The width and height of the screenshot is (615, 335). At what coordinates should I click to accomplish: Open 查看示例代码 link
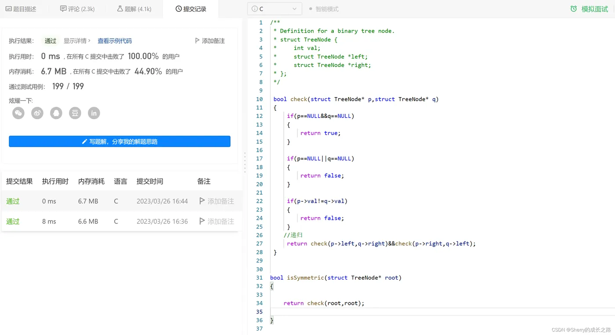point(115,40)
